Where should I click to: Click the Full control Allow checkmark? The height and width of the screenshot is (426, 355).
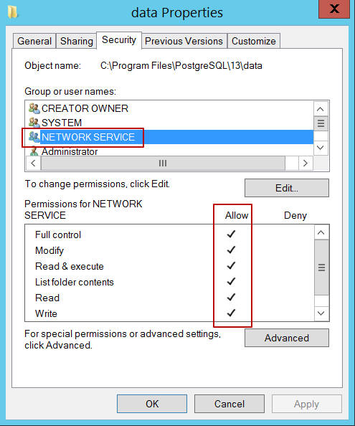[x=231, y=235]
